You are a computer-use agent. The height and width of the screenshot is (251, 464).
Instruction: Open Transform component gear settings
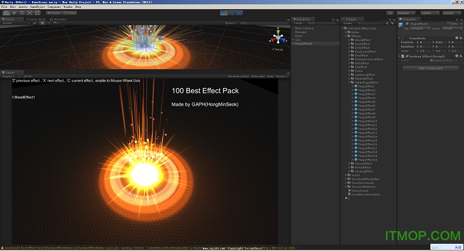point(461,38)
